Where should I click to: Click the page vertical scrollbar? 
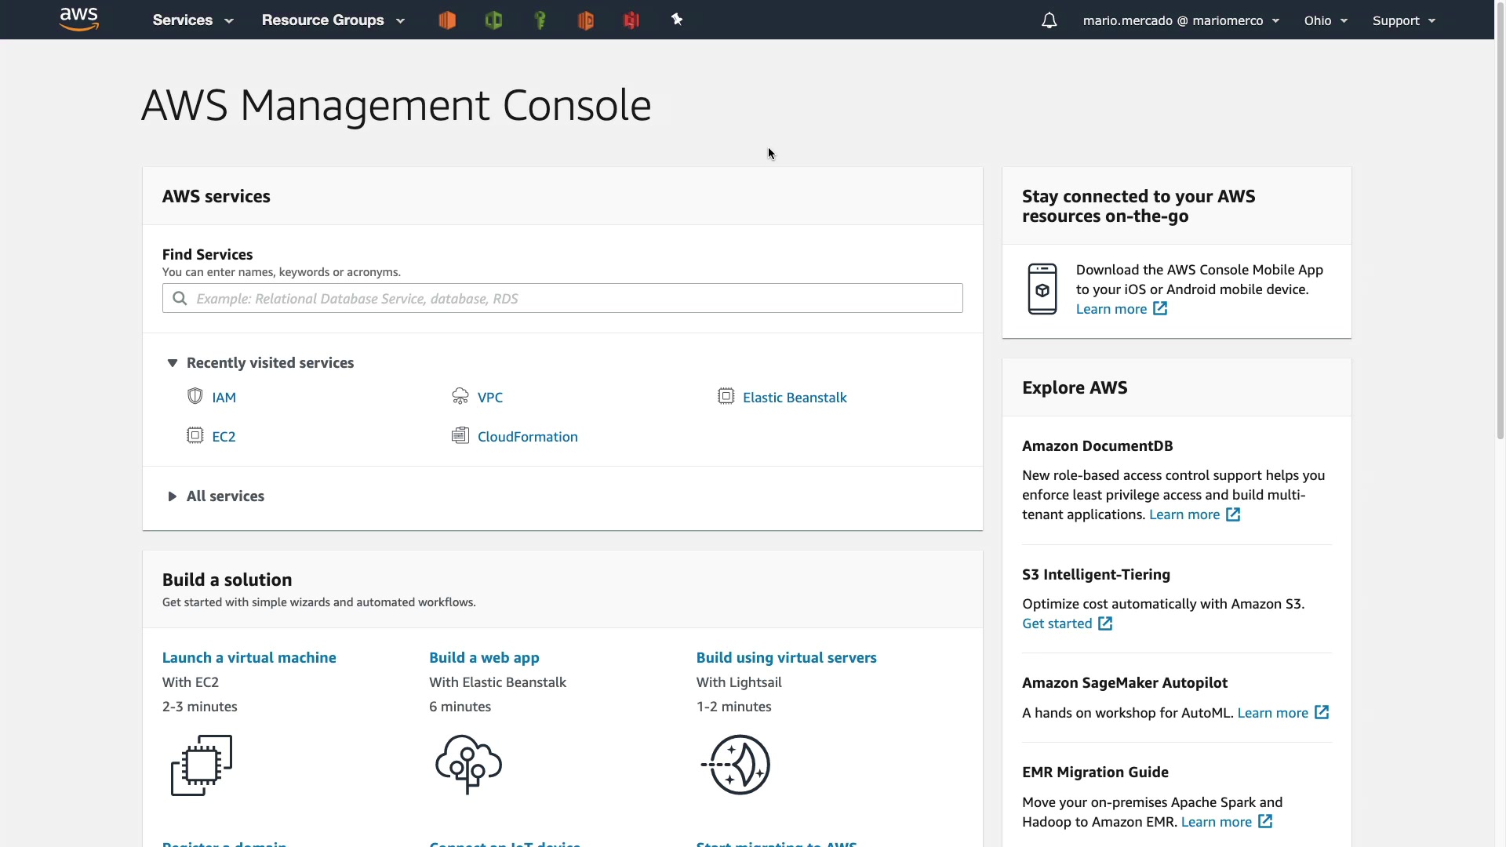coord(1500,235)
